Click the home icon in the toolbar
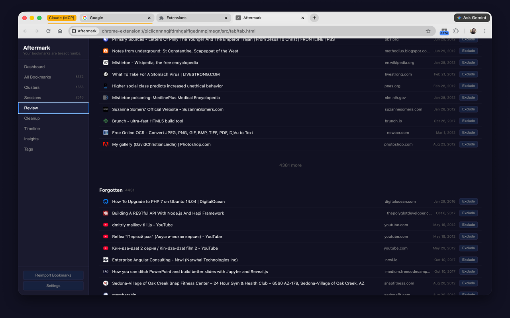 [x=60, y=31]
